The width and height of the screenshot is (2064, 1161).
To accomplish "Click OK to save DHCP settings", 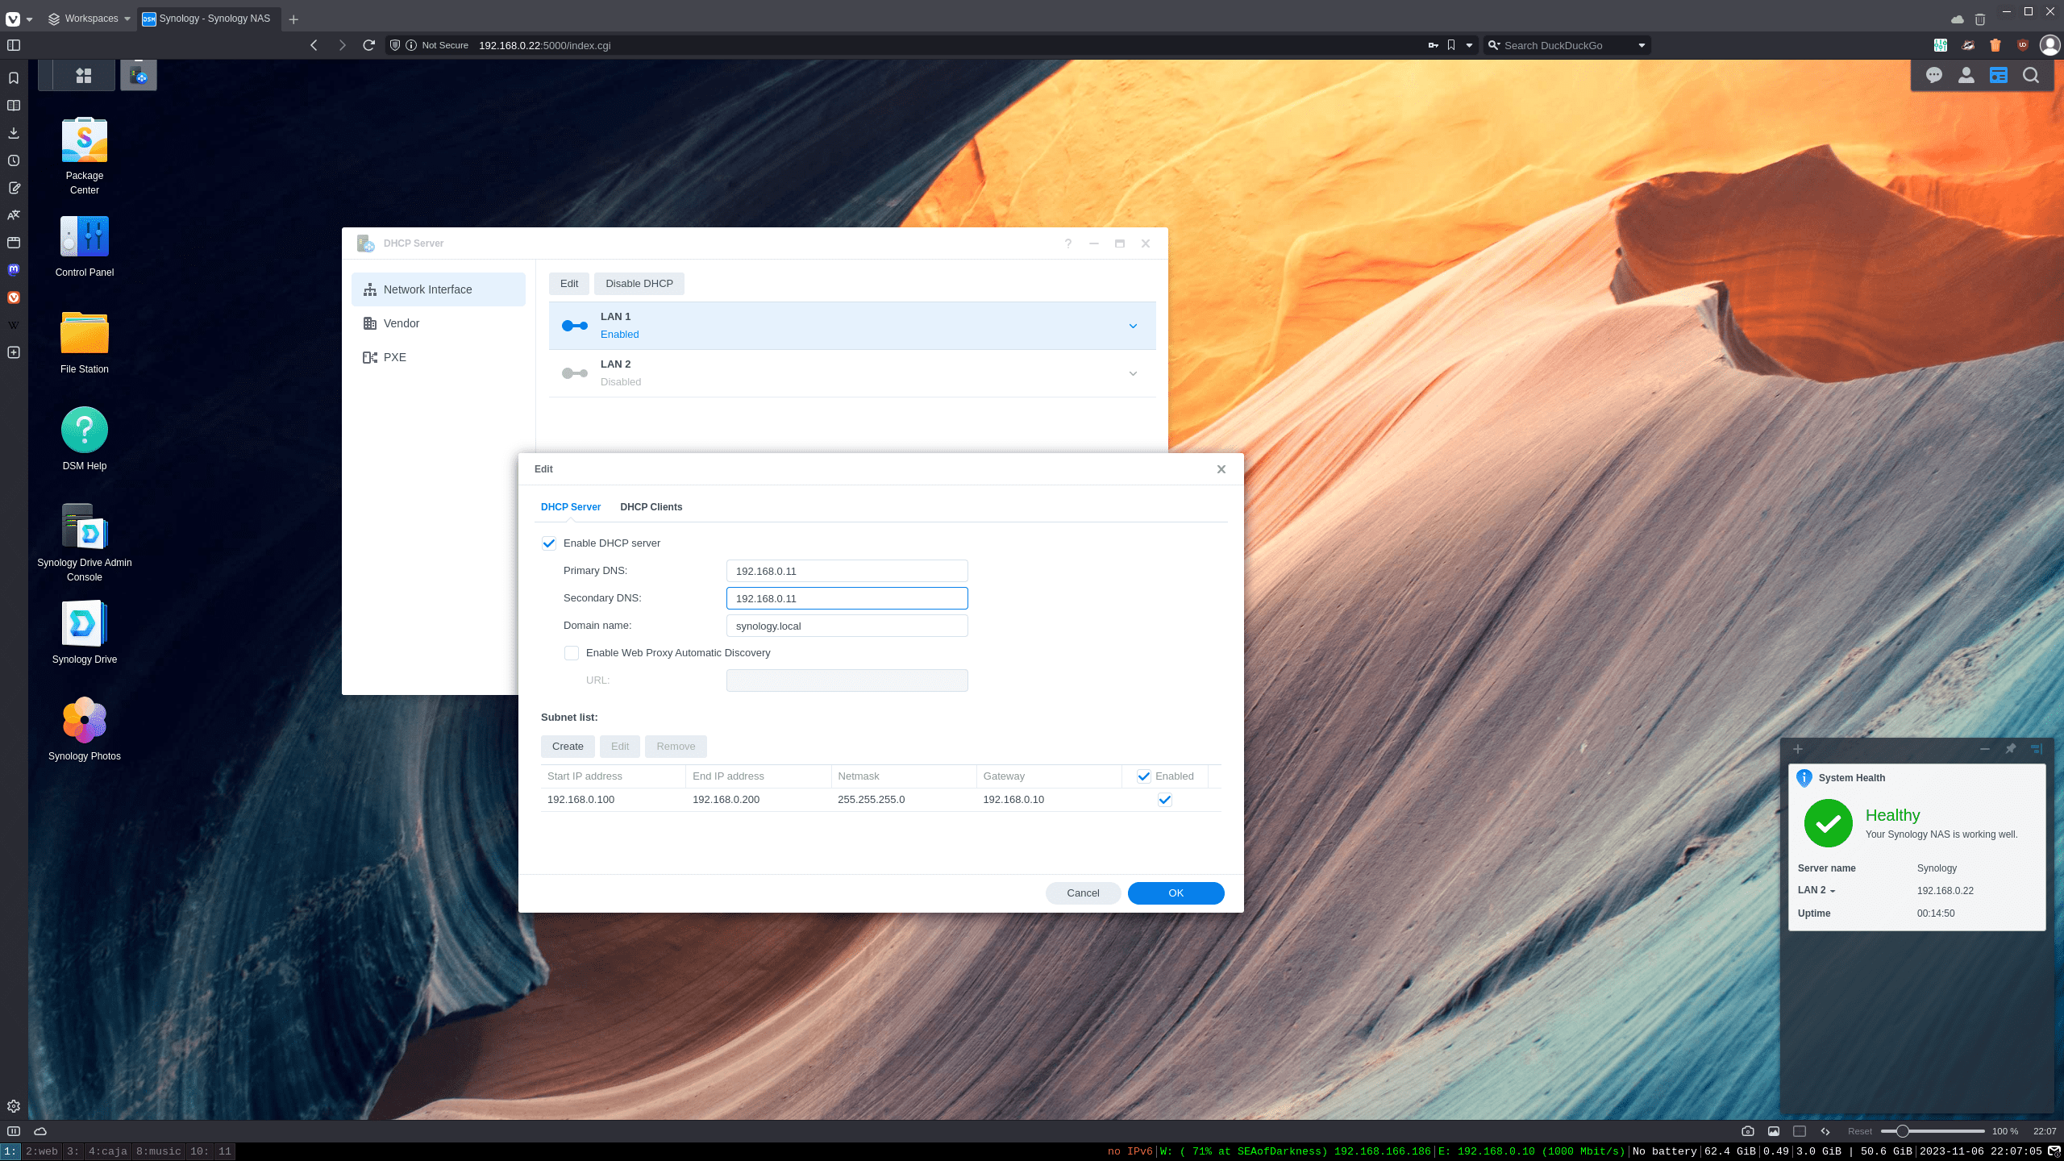I will click(1176, 892).
